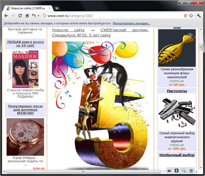Reload the page with the refresh icon

[x=20, y=16]
